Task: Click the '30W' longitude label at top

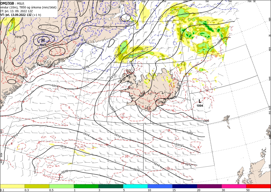Action: point(101,1)
